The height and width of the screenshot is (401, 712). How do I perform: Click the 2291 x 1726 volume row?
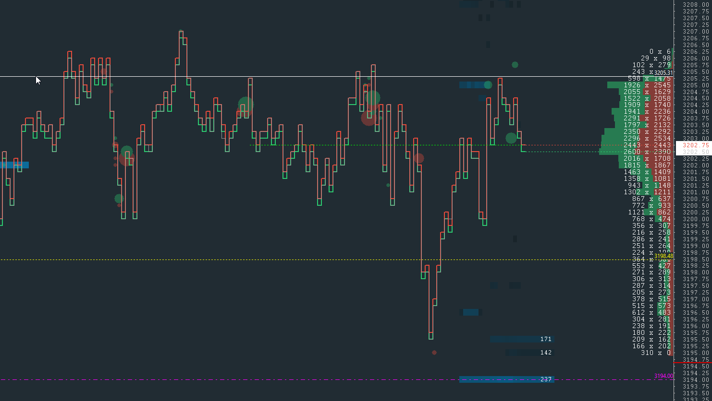click(x=648, y=118)
